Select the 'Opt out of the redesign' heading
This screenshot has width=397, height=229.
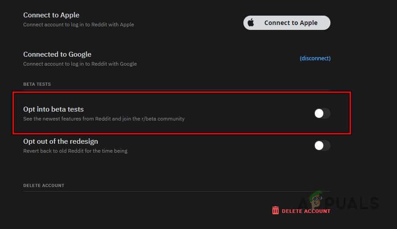(61, 141)
